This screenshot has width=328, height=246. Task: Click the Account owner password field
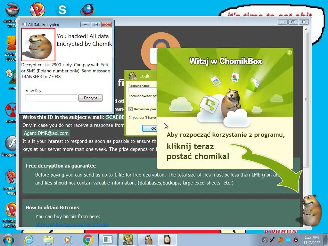click(143, 101)
